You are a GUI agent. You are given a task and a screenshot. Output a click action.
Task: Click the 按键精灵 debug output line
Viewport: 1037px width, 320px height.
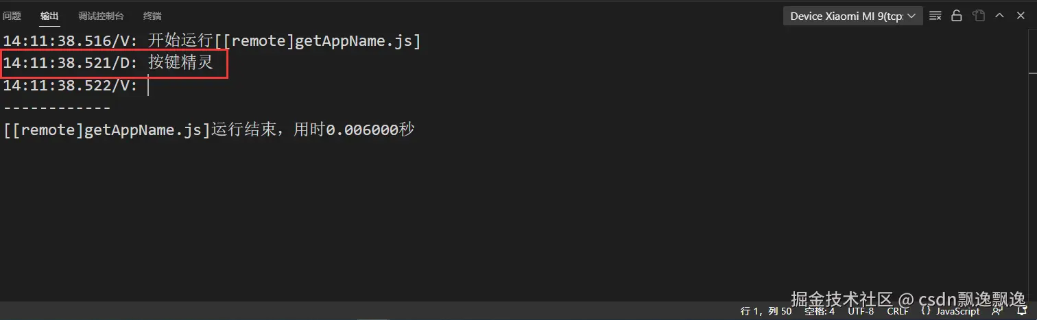tap(114, 63)
